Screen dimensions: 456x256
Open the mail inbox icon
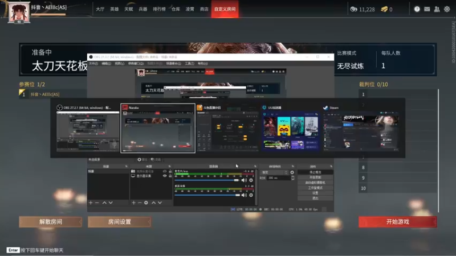[x=427, y=9]
